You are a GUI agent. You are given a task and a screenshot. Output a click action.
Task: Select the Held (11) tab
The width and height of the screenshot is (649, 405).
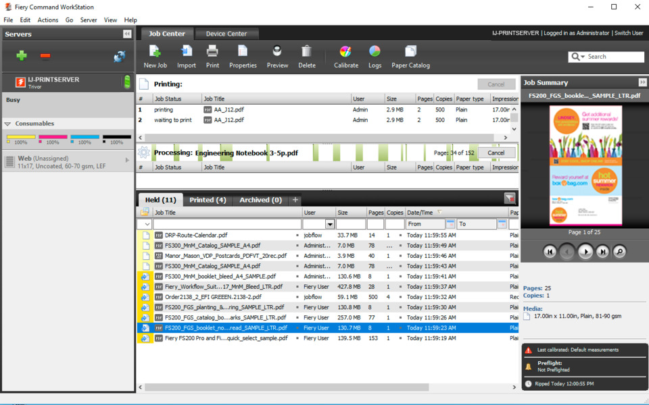pos(161,200)
